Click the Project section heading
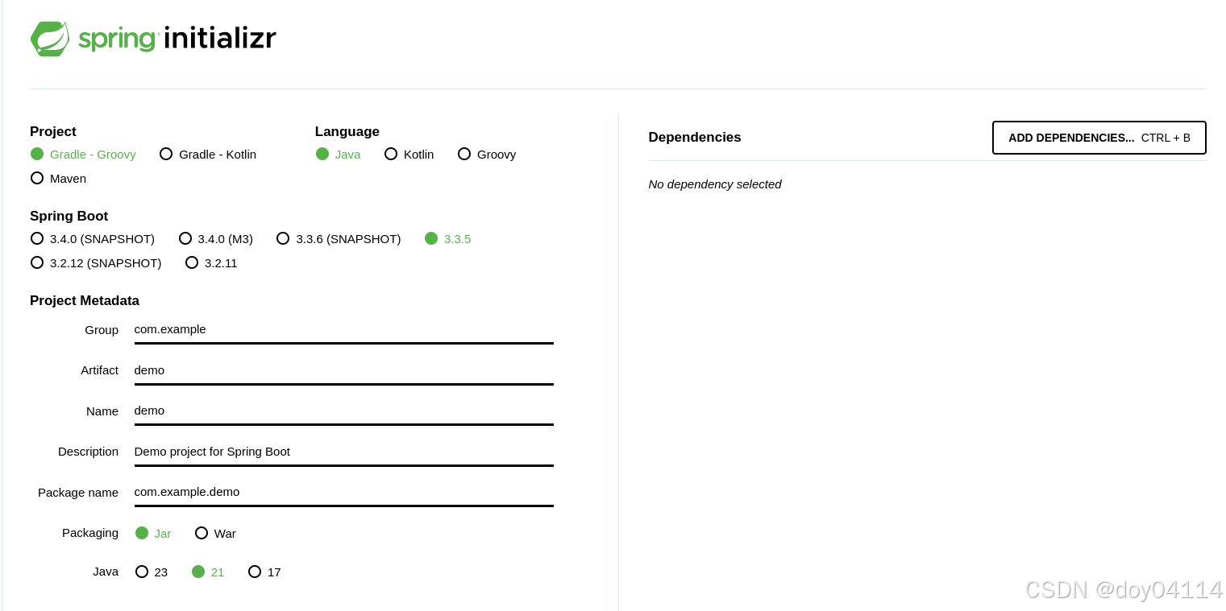Viewport: 1226px width, 611px height. [x=53, y=132]
